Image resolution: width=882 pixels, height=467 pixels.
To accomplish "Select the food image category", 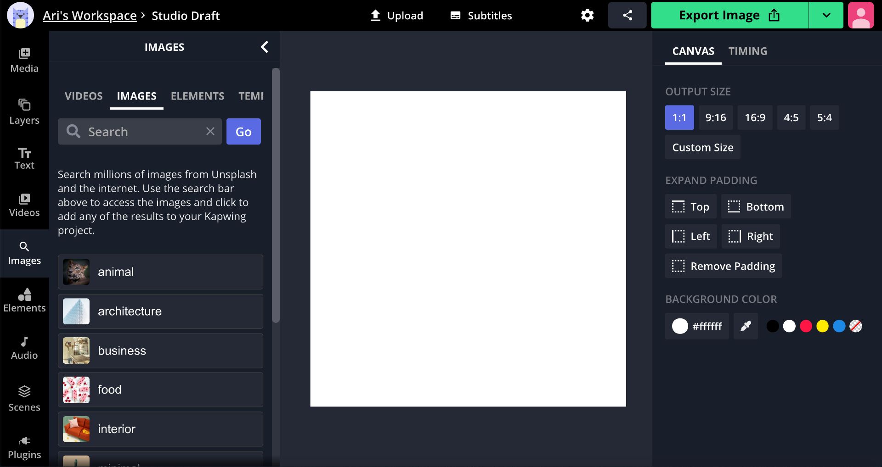I will [160, 390].
